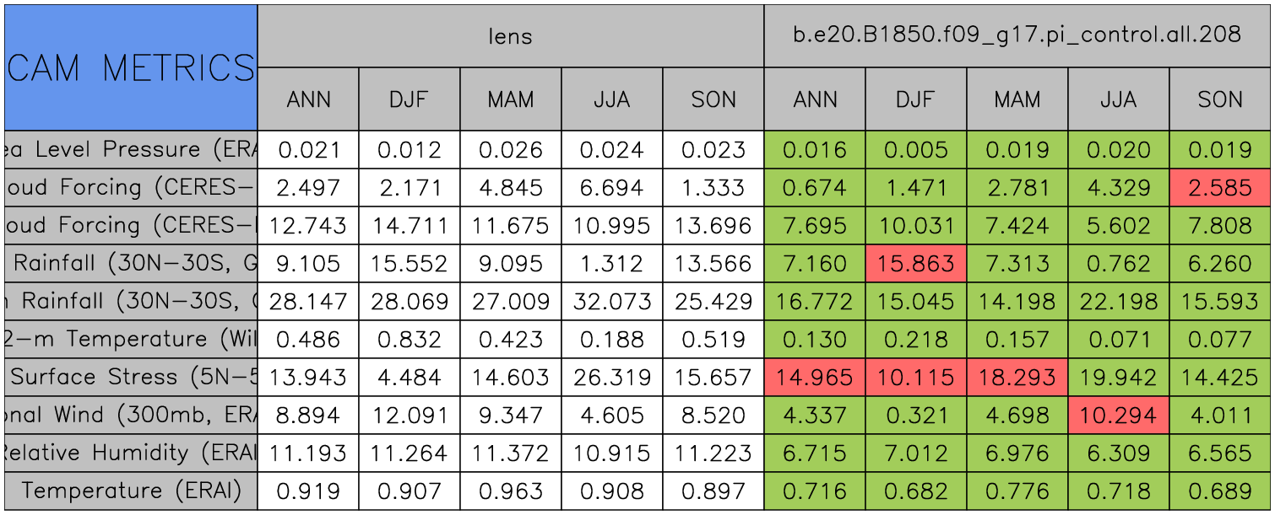Click the red cell showing 15.863

(x=916, y=264)
